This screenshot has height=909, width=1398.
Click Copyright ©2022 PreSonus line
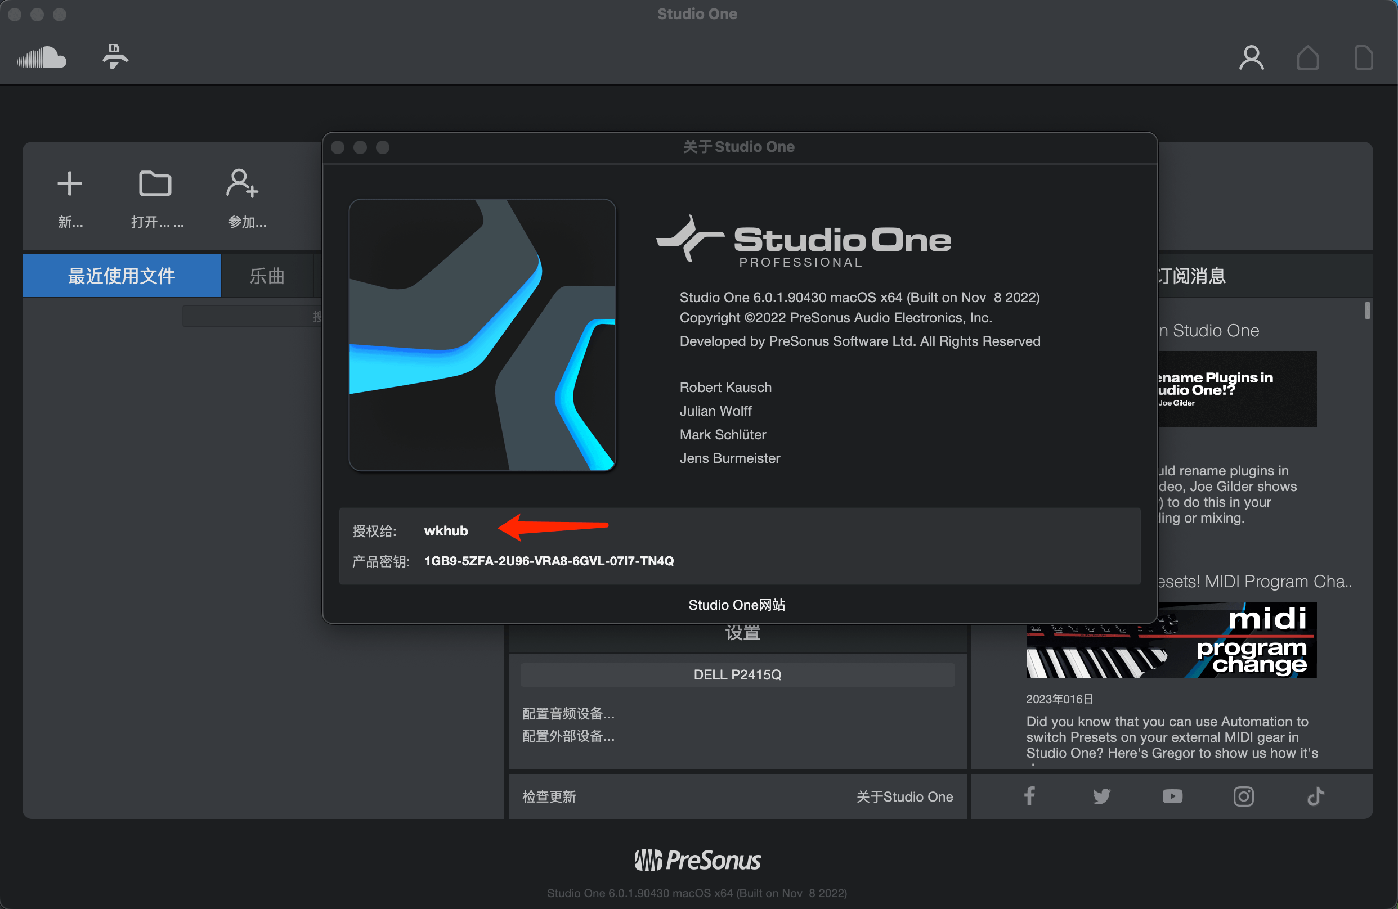click(835, 318)
